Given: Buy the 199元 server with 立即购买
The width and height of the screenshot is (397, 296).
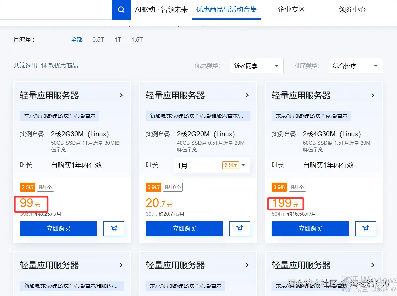Looking at the screenshot, I should 310,229.
